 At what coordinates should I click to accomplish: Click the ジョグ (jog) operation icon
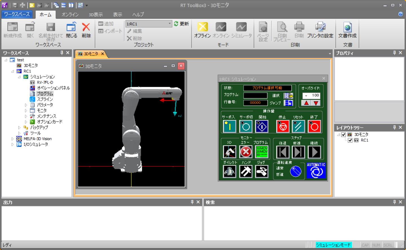(262, 171)
